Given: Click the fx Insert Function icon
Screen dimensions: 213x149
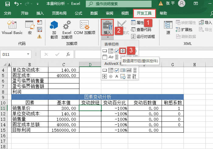Looking at the screenshot, I should click(68, 54).
